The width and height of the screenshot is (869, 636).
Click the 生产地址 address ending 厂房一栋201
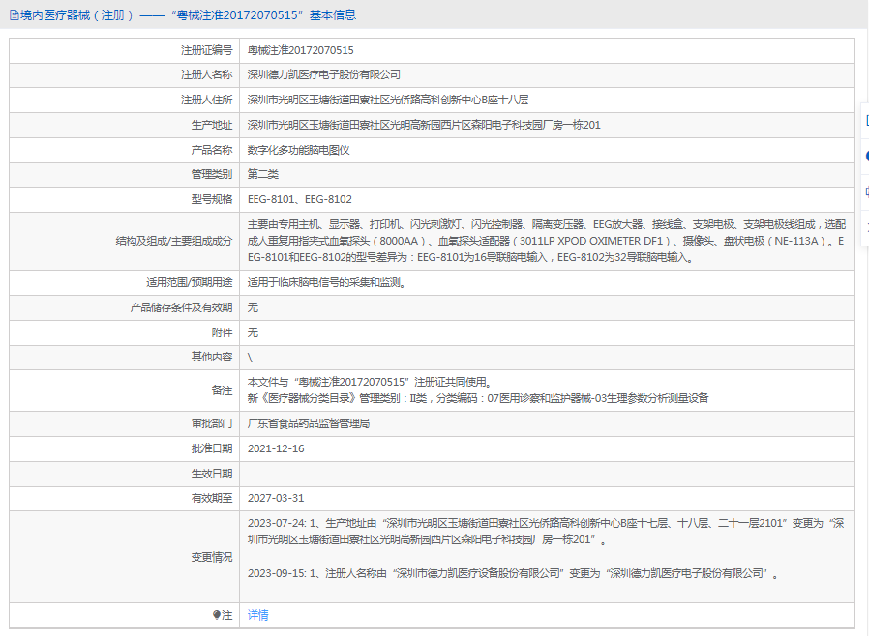(424, 125)
